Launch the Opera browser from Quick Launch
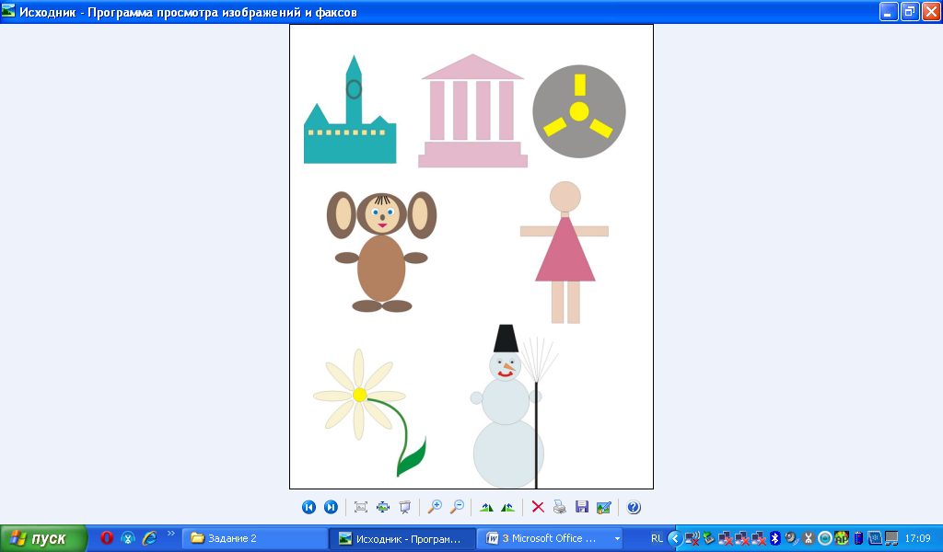 (107, 537)
